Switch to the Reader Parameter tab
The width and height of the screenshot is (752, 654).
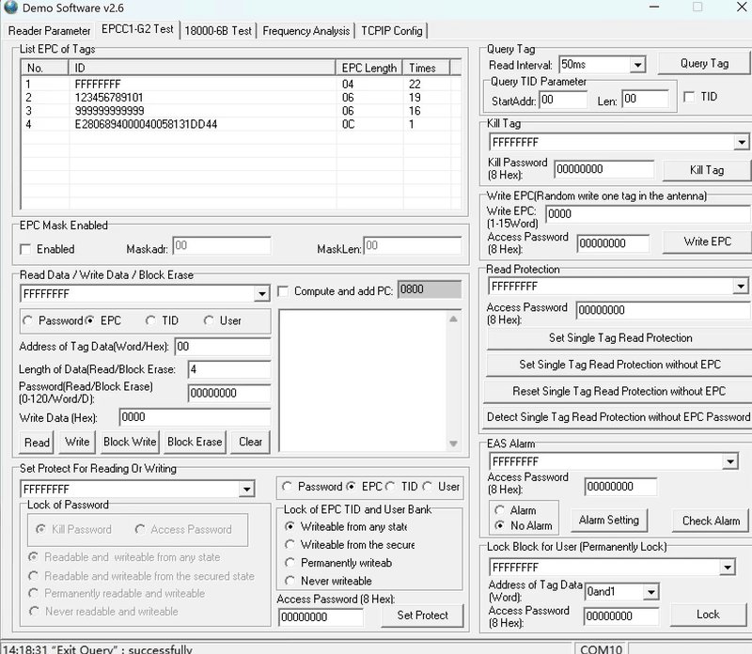(49, 31)
